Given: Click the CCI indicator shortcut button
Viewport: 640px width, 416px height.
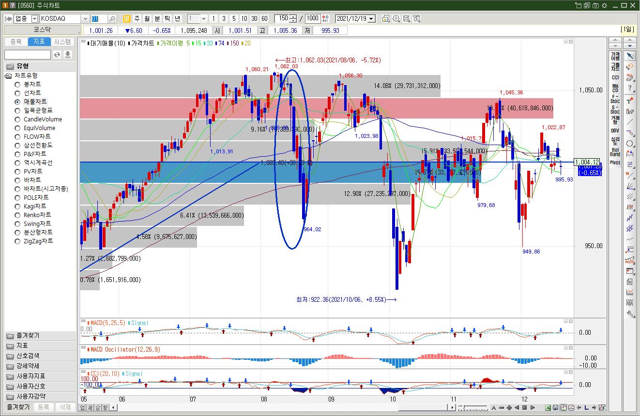Looking at the screenshot, I should tap(615, 77).
